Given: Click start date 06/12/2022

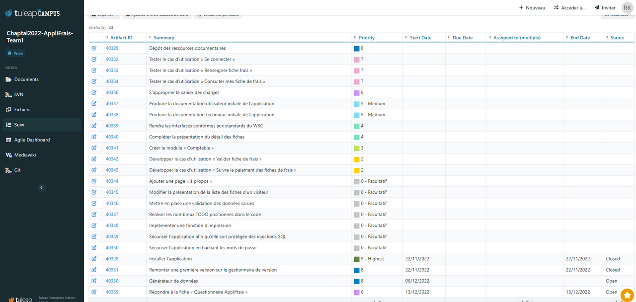Looking at the screenshot, I should [x=418, y=281].
